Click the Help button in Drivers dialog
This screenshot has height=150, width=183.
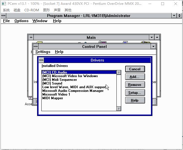[x=135, y=100]
